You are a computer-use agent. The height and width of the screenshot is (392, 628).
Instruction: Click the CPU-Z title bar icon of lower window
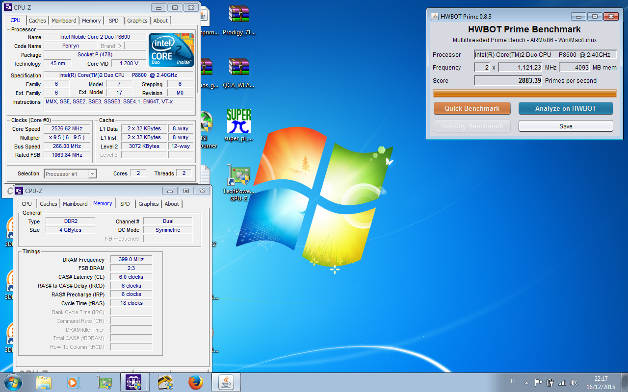point(20,191)
